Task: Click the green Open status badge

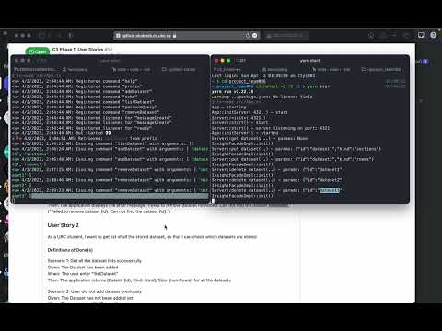Action: [x=38, y=51]
